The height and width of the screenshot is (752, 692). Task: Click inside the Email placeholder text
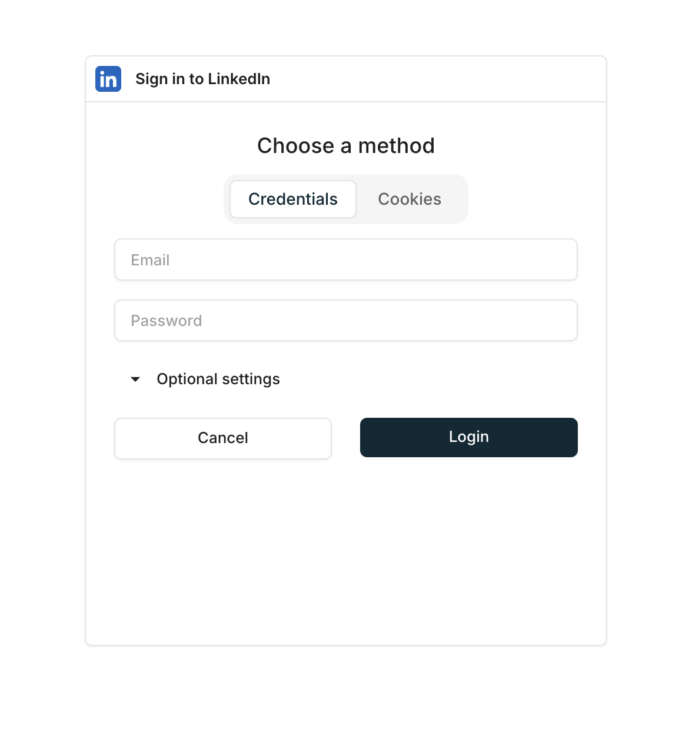click(150, 259)
